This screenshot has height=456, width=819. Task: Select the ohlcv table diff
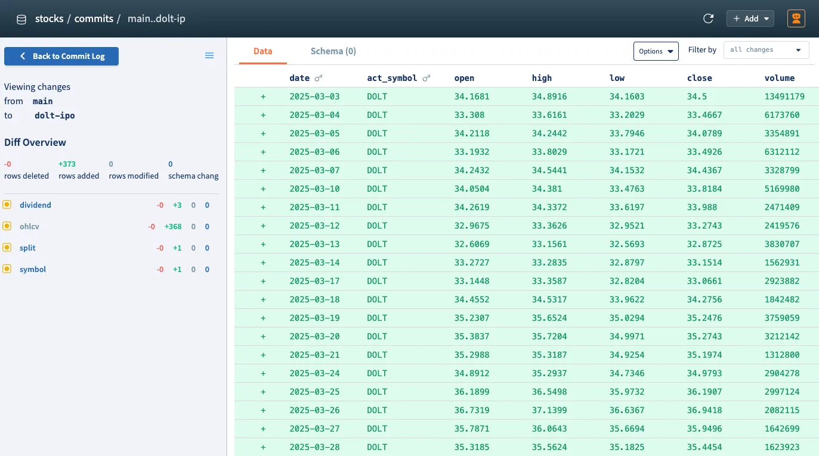tap(29, 226)
